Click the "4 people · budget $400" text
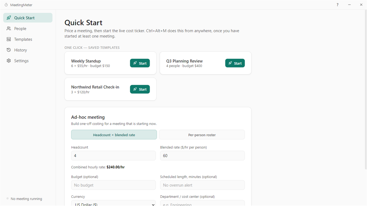 [x=184, y=66]
